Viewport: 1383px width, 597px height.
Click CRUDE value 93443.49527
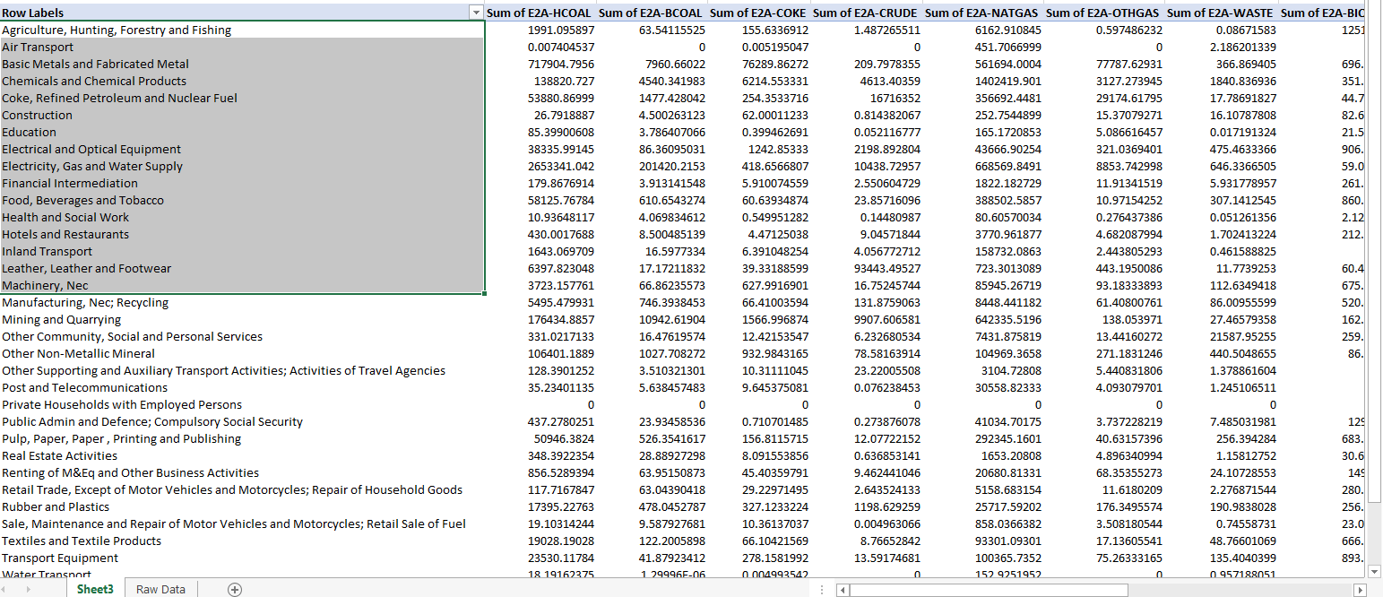pos(887,269)
